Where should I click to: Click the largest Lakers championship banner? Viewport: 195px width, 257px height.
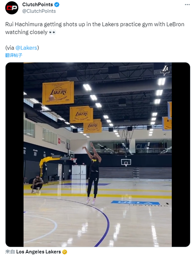point(58,93)
